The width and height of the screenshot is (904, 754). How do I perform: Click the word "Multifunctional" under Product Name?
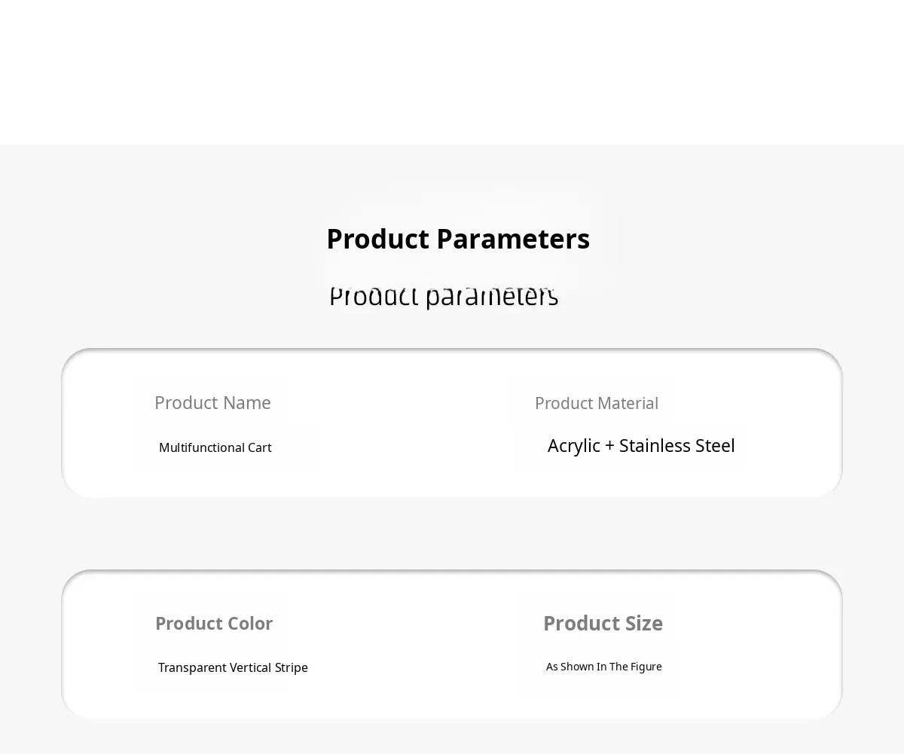(201, 447)
